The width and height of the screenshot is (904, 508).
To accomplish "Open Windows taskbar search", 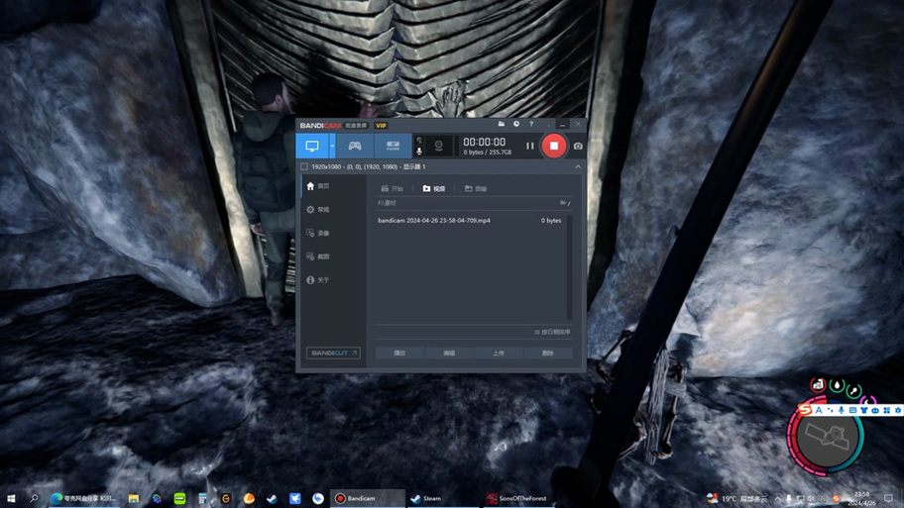I will pos(34,498).
